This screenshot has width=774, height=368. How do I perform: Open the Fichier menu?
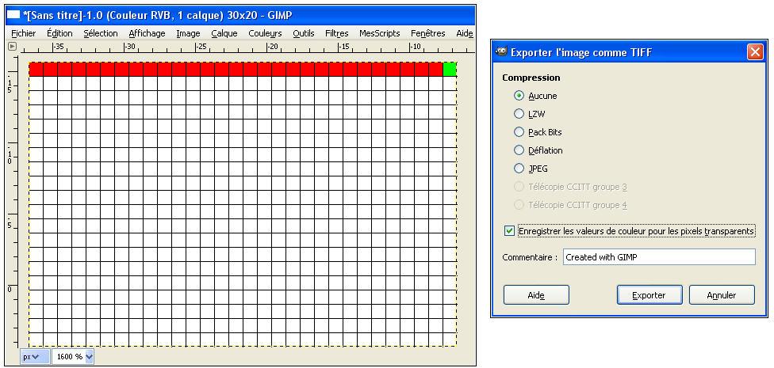(23, 33)
